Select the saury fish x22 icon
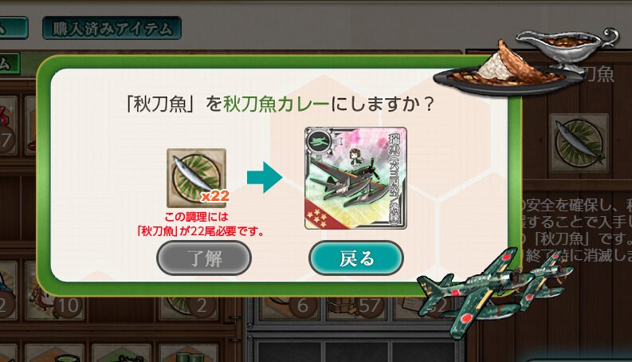This screenshot has height=362, width=632. pyautogui.click(x=197, y=177)
